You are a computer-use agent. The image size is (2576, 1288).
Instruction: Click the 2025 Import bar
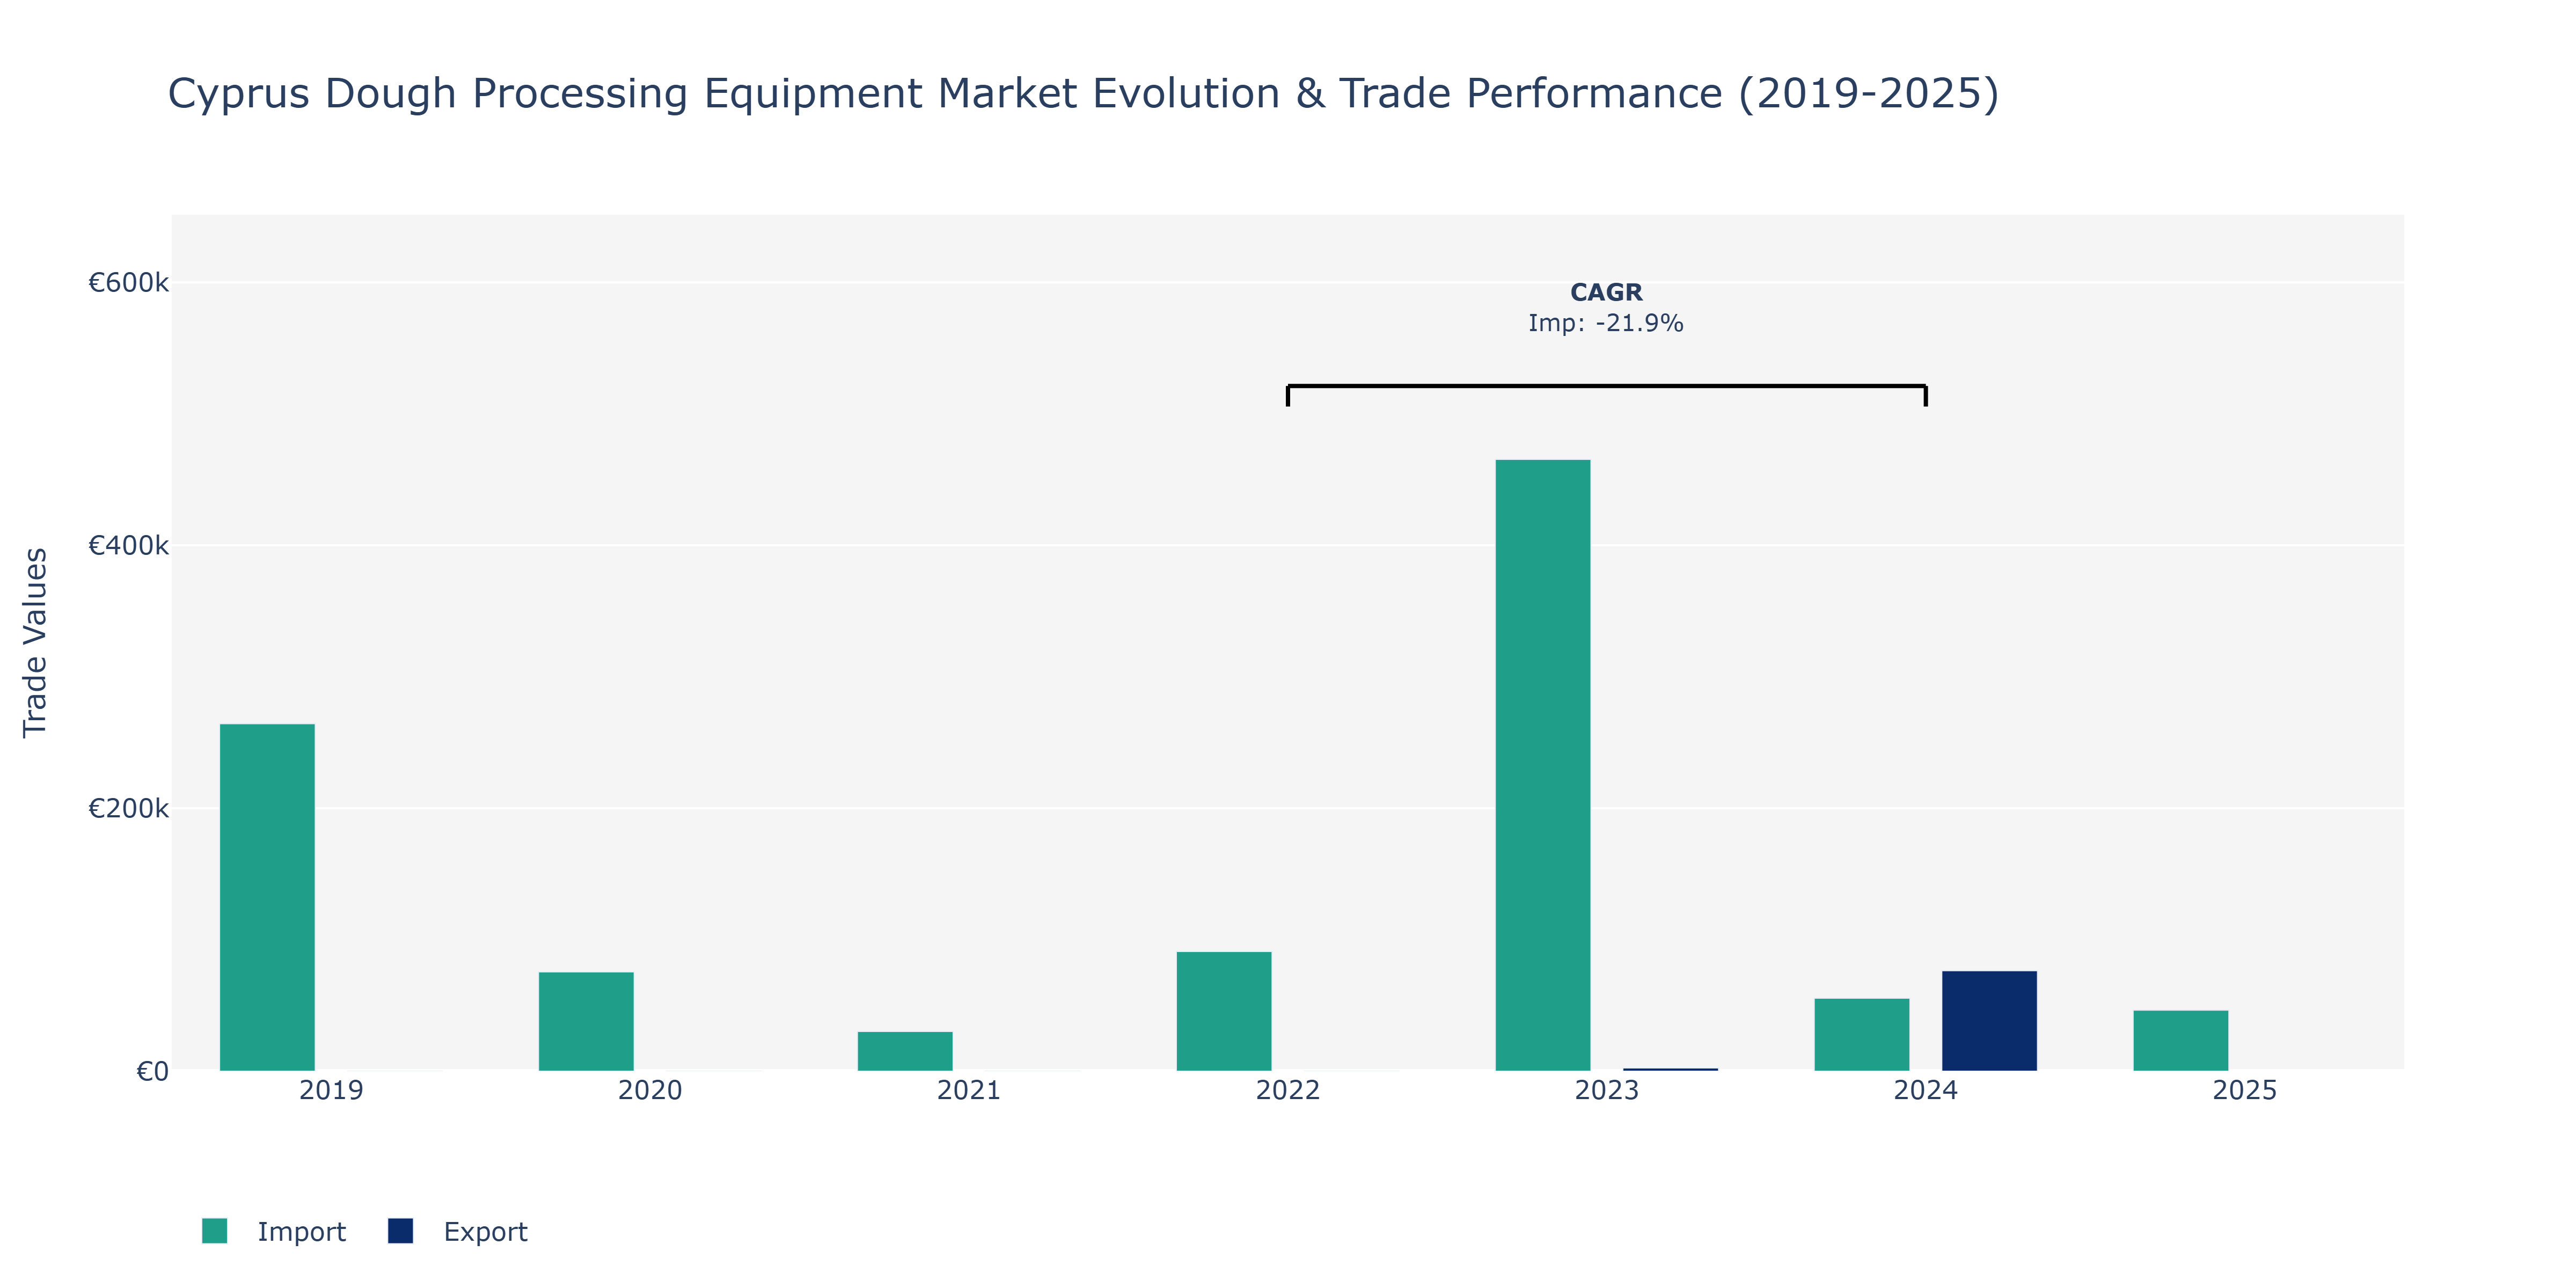[2181, 1040]
